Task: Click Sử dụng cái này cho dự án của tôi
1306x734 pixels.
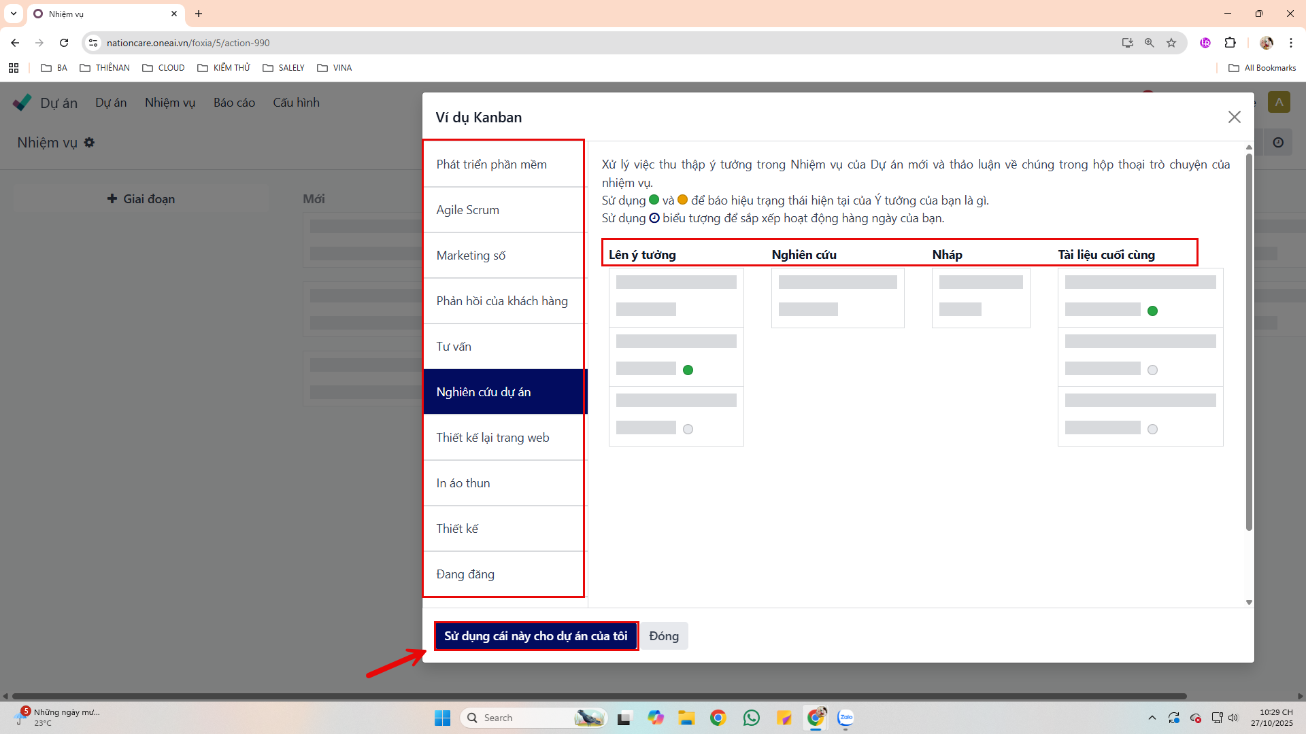Action: coord(536,636)
